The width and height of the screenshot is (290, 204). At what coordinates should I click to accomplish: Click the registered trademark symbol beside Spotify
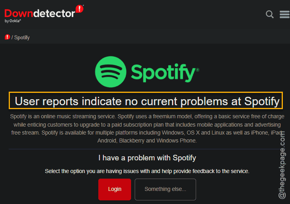198,70
